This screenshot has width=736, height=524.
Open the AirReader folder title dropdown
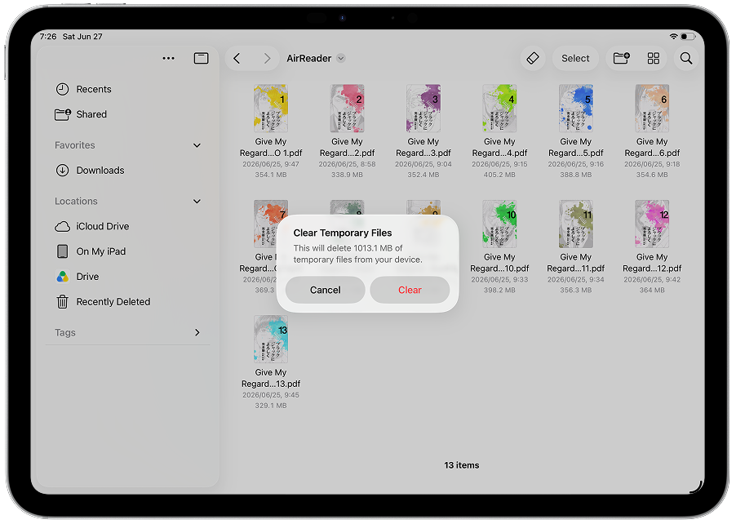coord(341,58)
